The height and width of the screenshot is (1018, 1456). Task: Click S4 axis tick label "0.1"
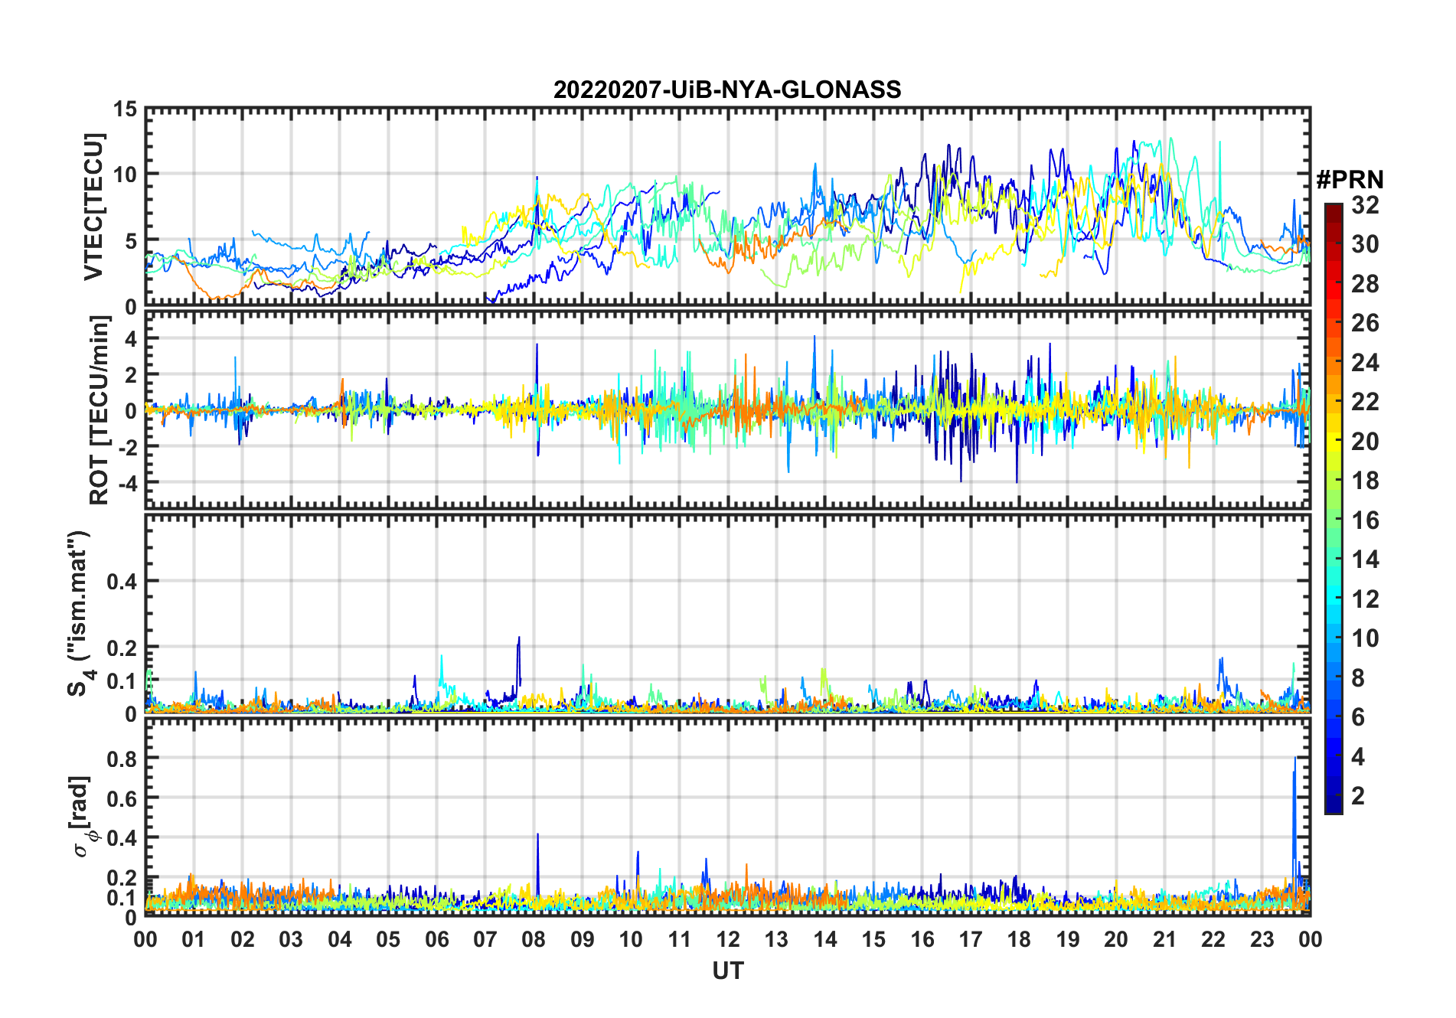(x=122, y=681)
